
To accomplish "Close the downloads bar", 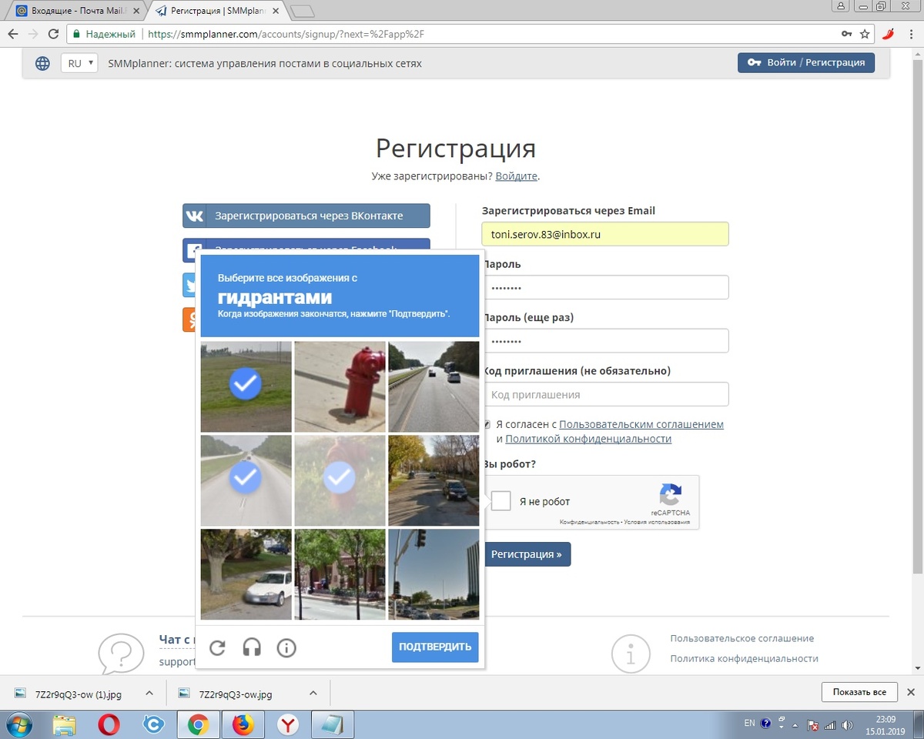I will tap(911, 692).
